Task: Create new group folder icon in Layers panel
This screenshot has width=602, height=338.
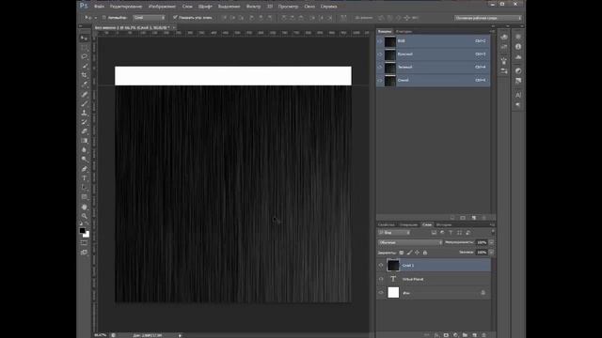Action: (x=465, y=335)
